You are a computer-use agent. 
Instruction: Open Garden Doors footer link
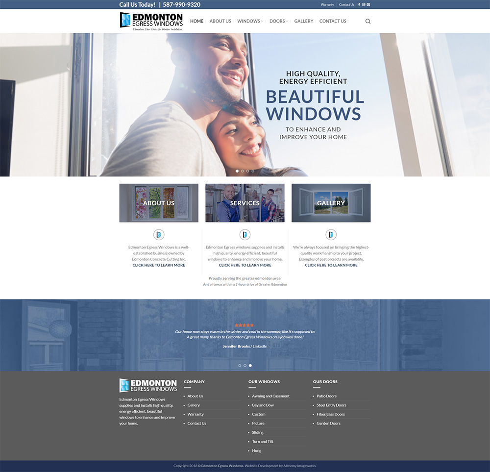(x=328, y=423)
